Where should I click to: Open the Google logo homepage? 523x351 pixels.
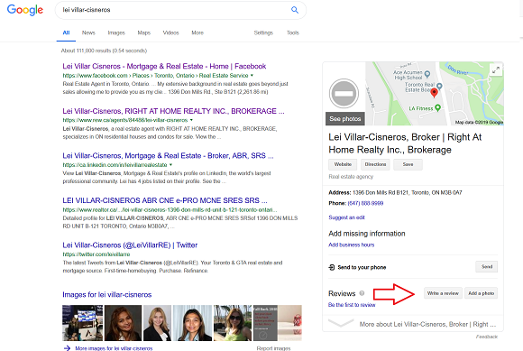point(25,10)
